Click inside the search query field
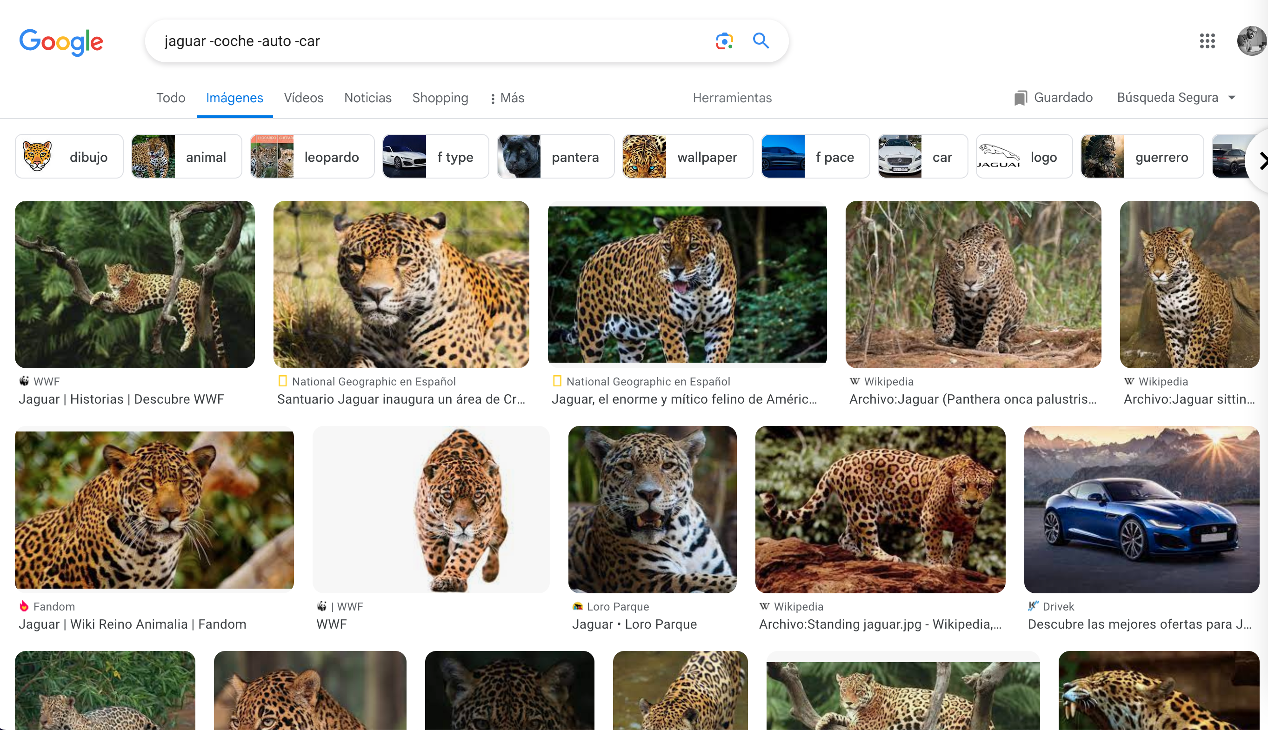The height and width of the screenshot is (730, 1268). pyautogui.click(x=401, y=40)
